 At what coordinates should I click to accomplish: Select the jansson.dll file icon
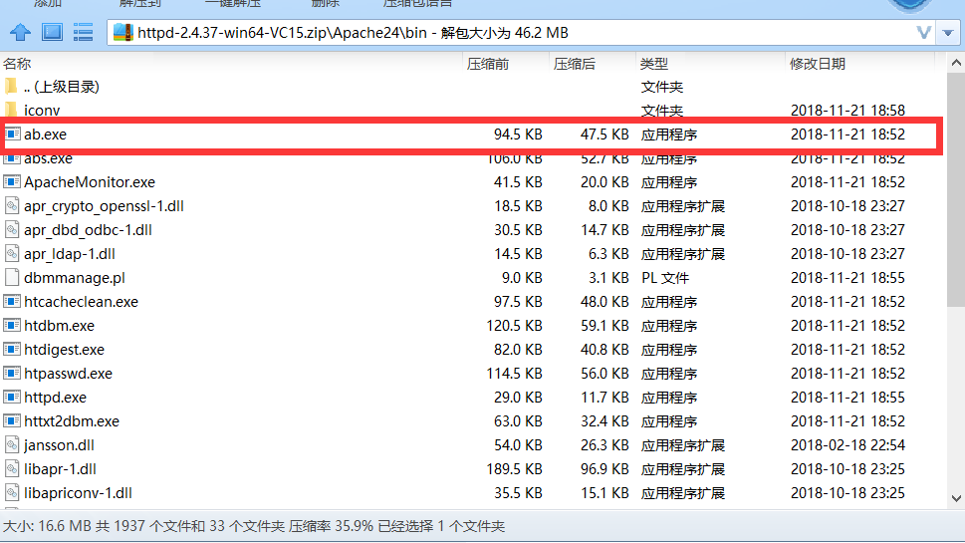[x=12, y=444]
